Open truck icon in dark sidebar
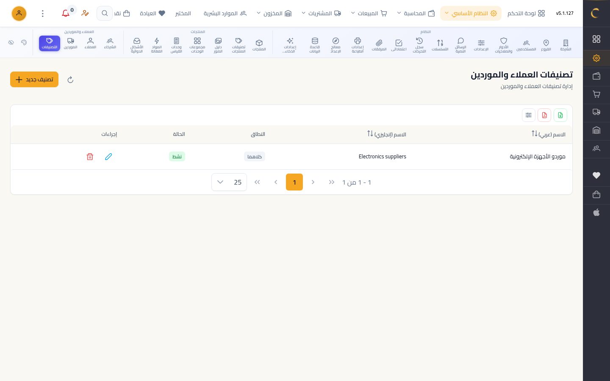Viewport: 610px width, 381px height. tap(596, 112)
